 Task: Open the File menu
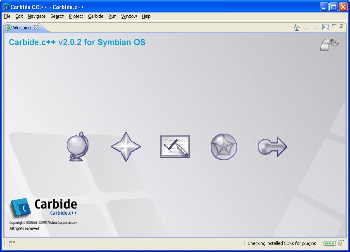click(7, 16)
